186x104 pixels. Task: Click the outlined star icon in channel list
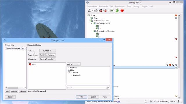coord(176,65)
